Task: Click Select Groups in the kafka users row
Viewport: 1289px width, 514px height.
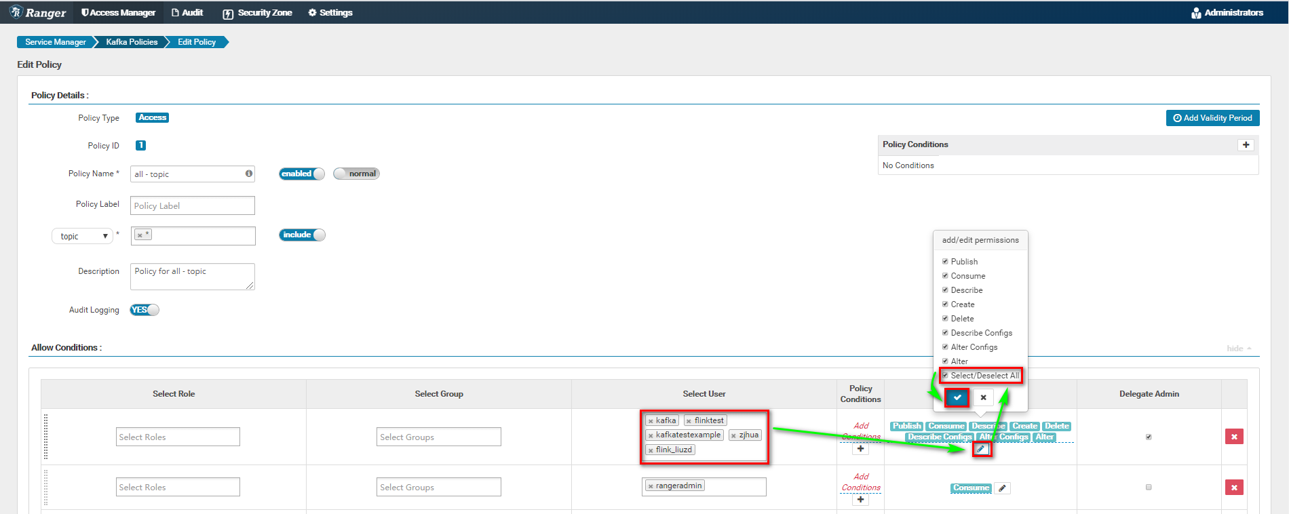Action: point(439,437)
